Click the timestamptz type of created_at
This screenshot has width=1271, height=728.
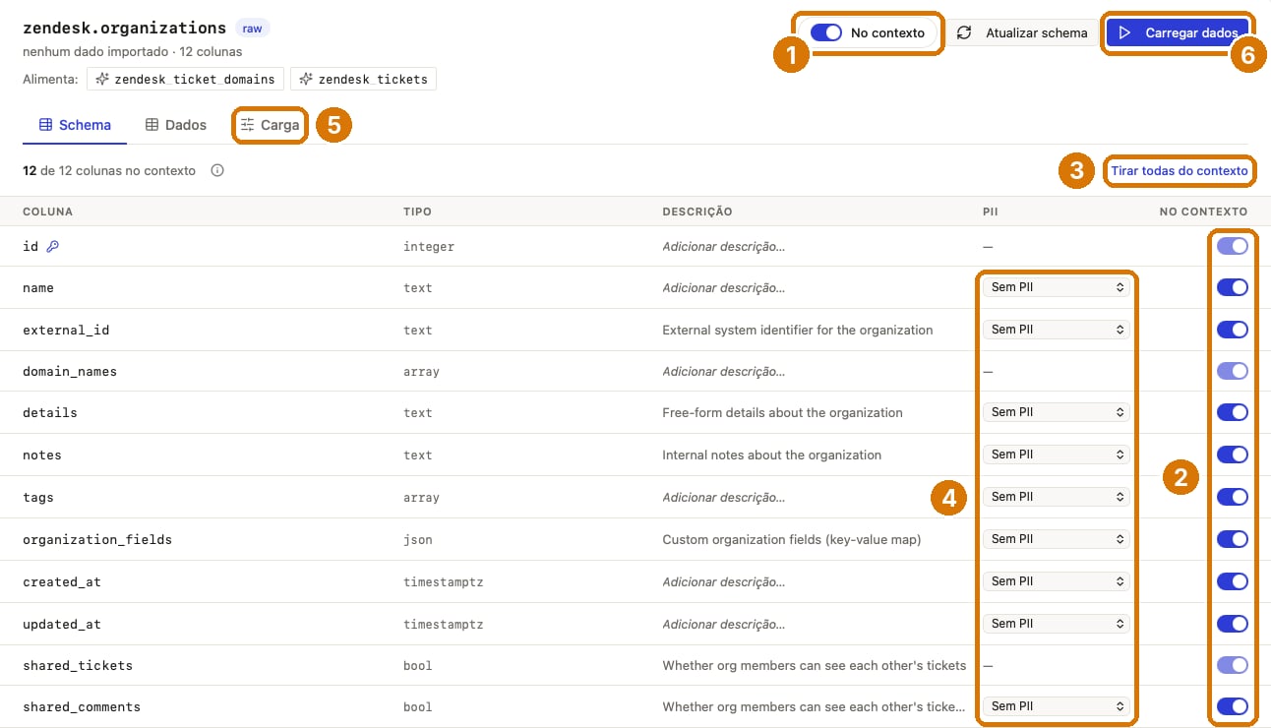pyautogui.click(x=443, y=582)
